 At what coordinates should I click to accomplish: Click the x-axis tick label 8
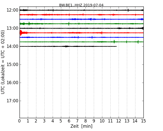point(86,121)
